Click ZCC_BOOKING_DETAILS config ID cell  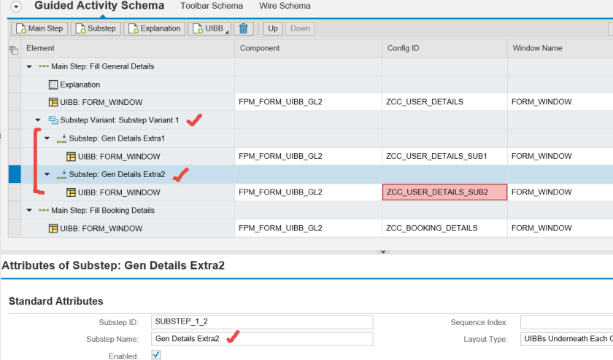[444, 228]
